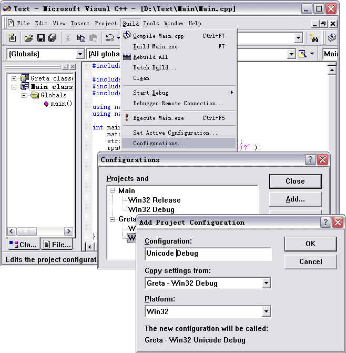
Task: Click the Greta classes project icon
Action: (25, 78)
